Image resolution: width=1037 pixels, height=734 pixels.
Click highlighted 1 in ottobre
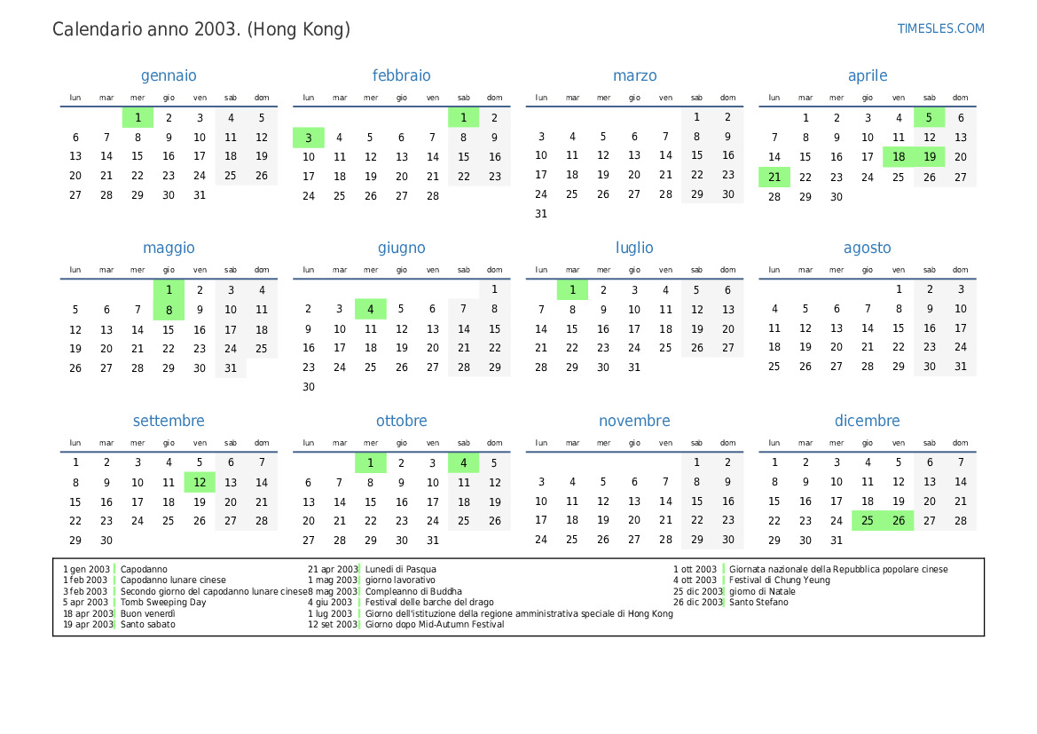click(x=371, y=462)
